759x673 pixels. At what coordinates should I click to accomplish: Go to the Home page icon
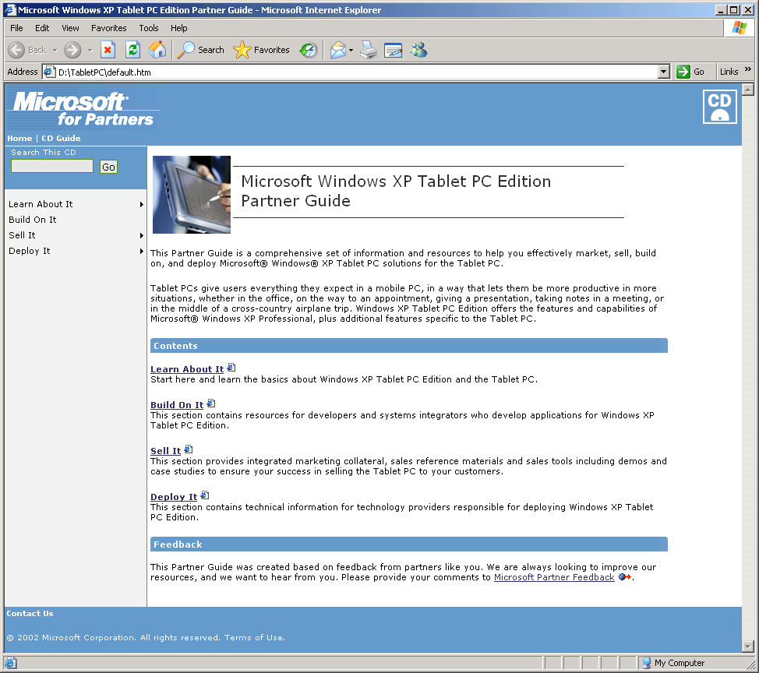[157, 50]
